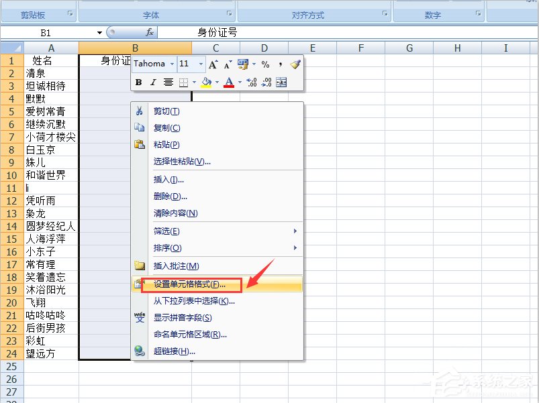The image size is (539, 403).
Task: Click the Increase Font Size icon
Action: (212, 65)
